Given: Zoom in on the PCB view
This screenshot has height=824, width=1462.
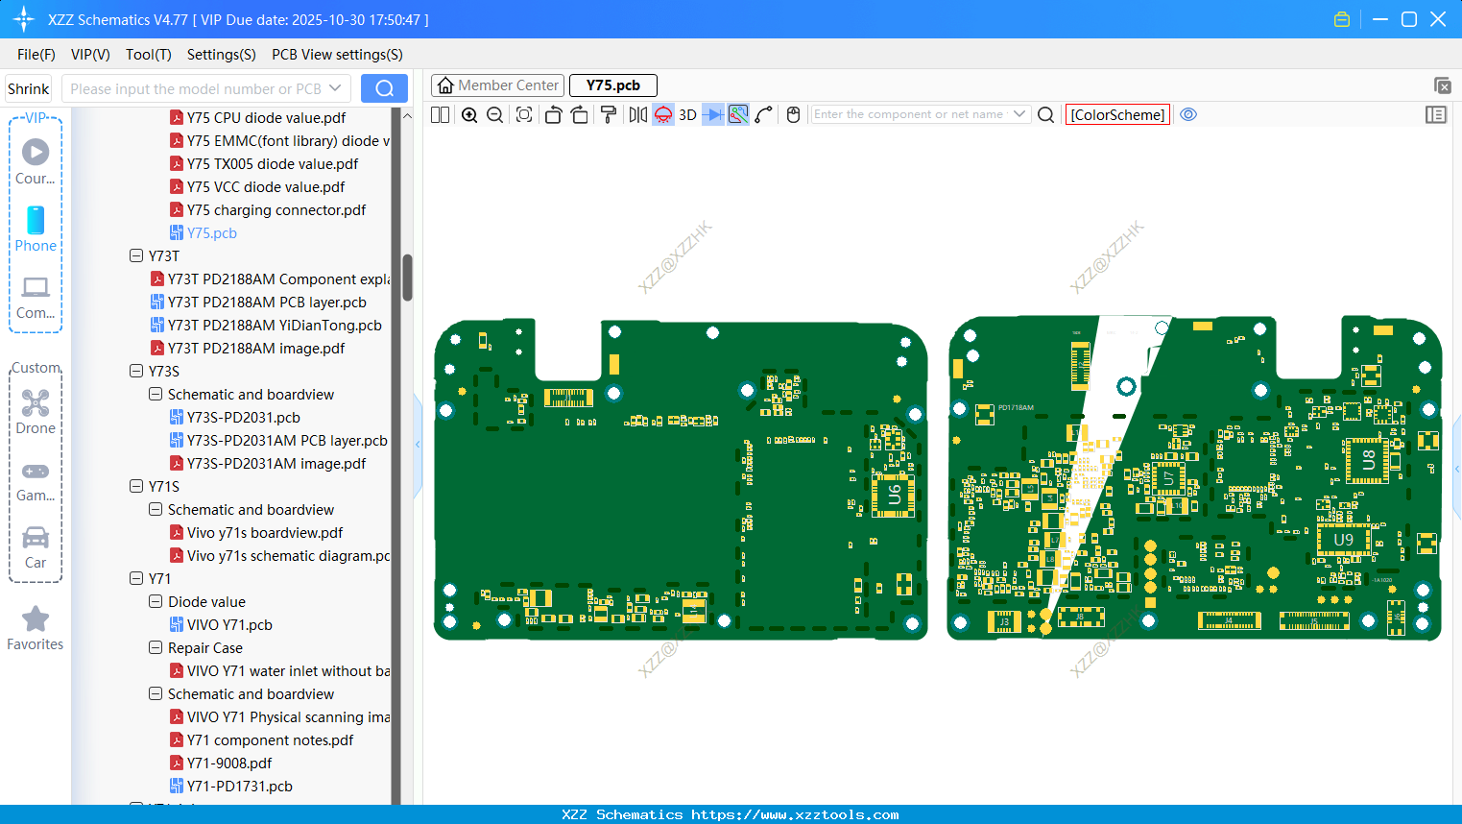Looking at the screenshot, I should pyautogui.click(x=469, y=115).
